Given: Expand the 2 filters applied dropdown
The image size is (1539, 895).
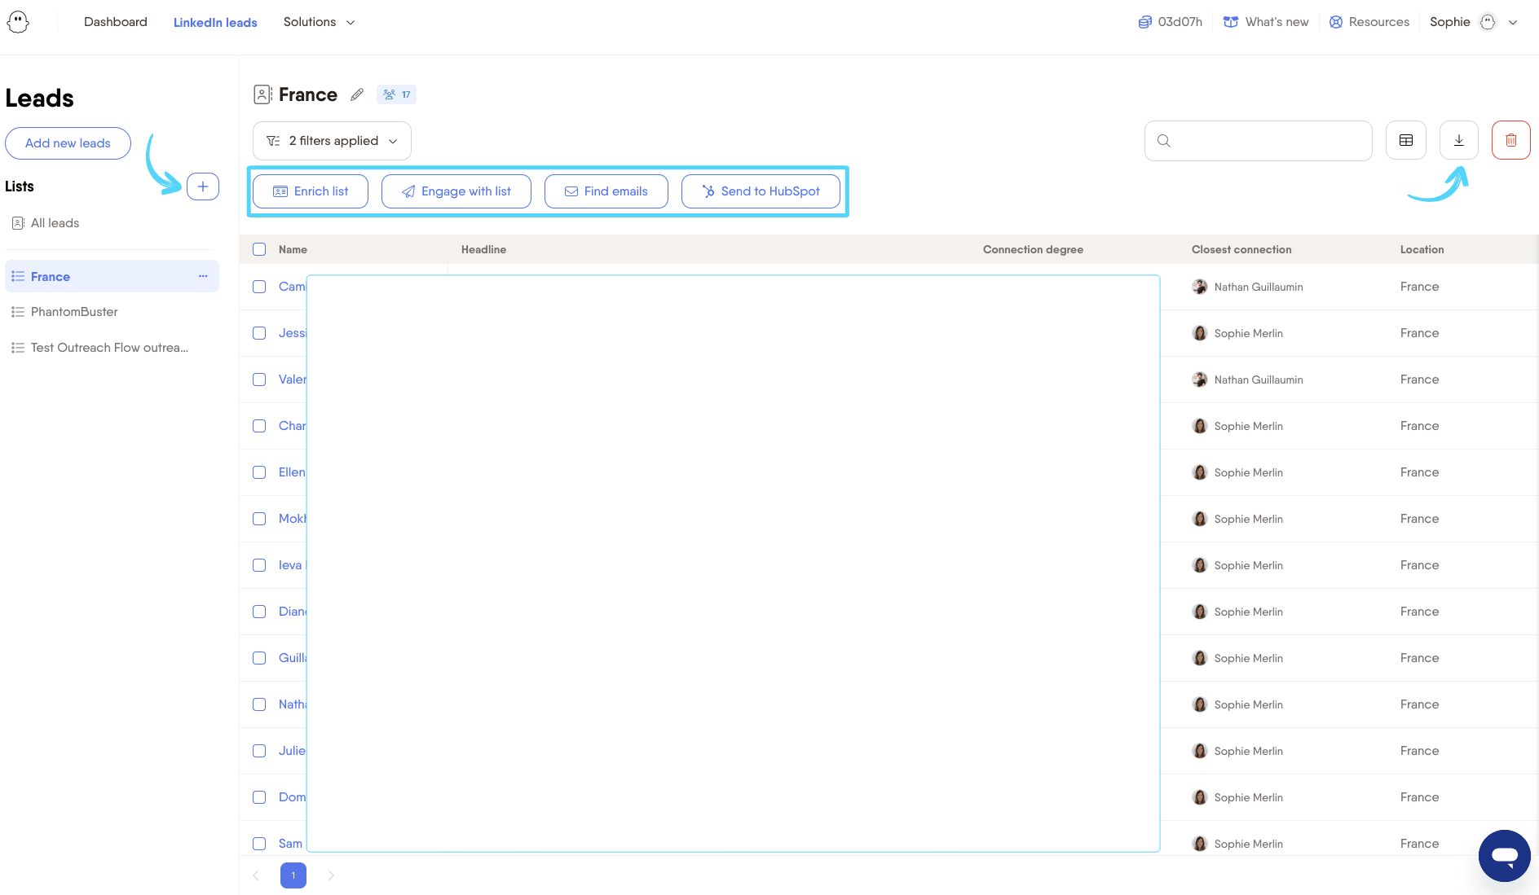Looking at the screenshot, I should 332,141.
